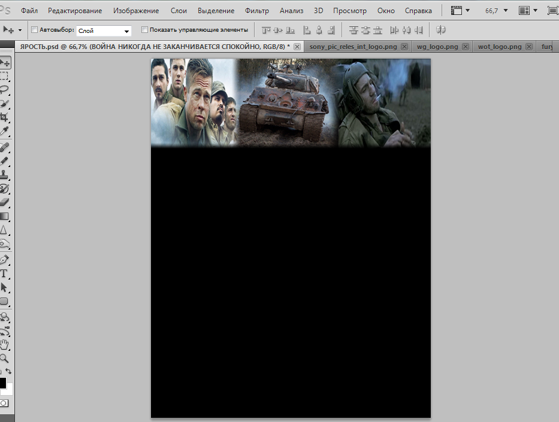This screenshot has height=422, width=559.
Task: Open the Изображение menu
Action: (x=136, y=11)
